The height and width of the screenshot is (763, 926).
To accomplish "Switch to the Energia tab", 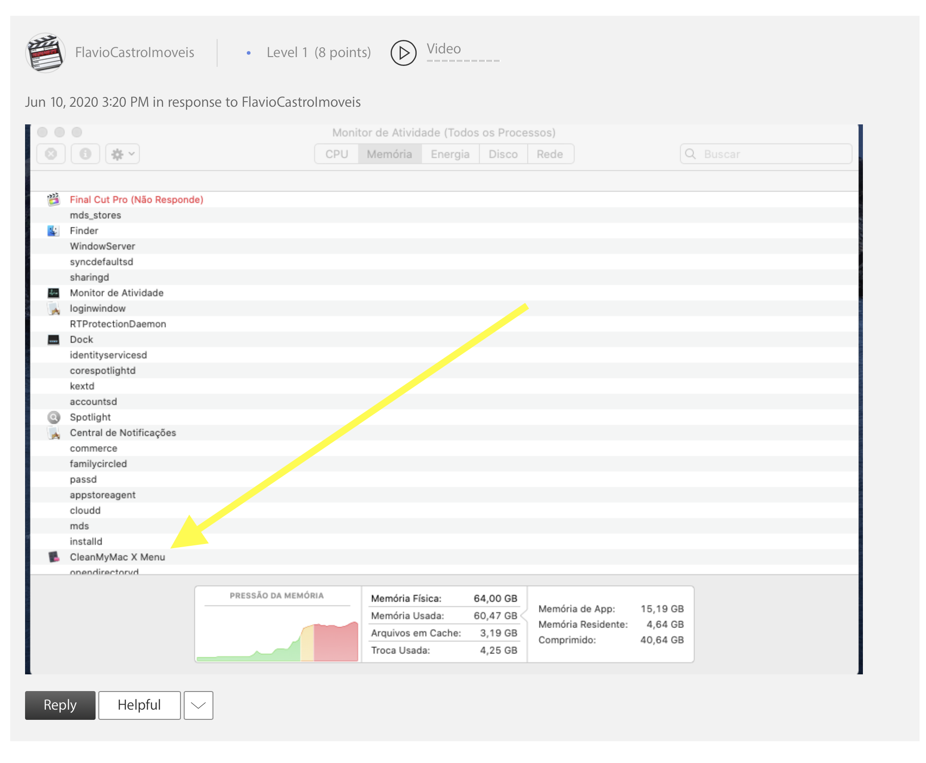I will 450,154.
